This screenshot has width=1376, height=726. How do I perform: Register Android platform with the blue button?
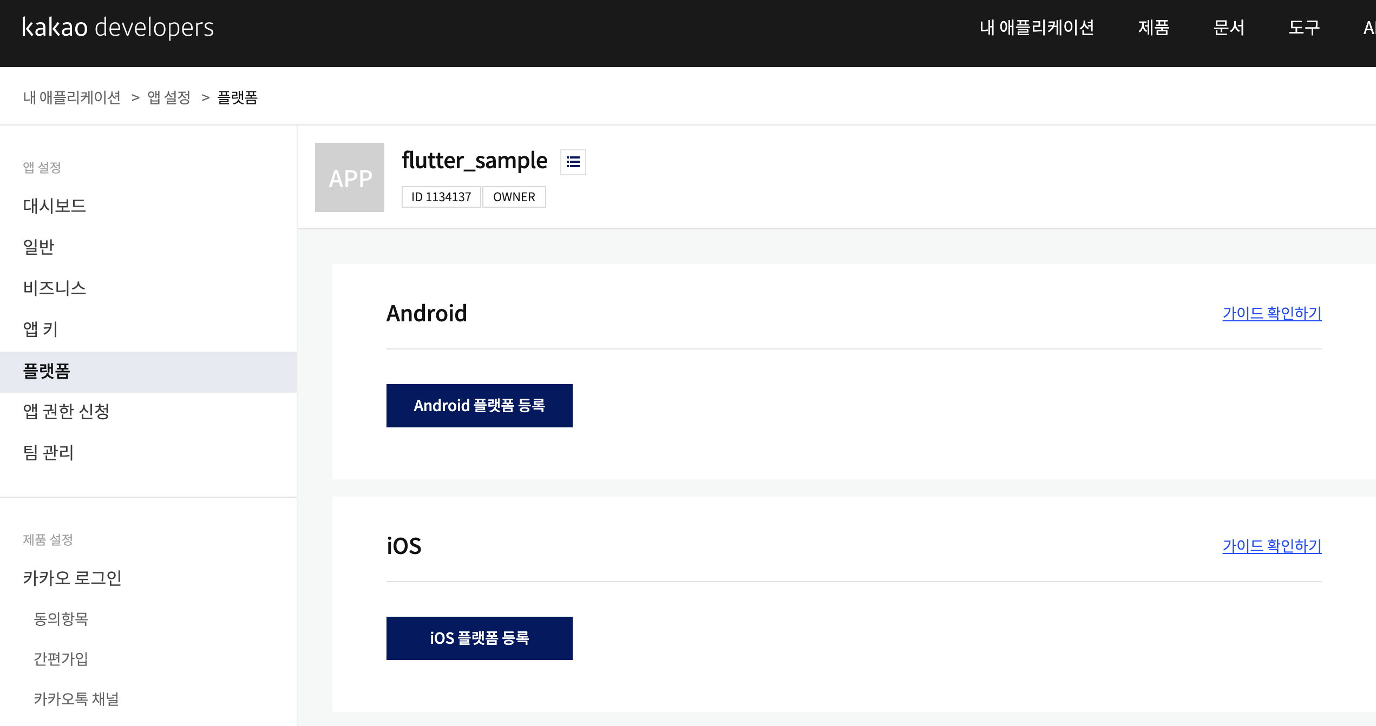479,406
